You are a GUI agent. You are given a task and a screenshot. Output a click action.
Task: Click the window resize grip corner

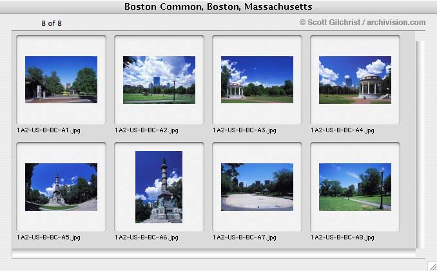click(432, 266)
